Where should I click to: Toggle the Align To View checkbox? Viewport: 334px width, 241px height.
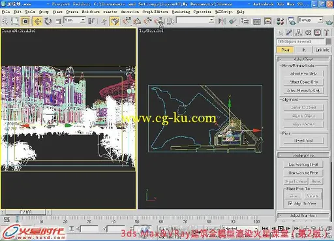tap(290, 203)
